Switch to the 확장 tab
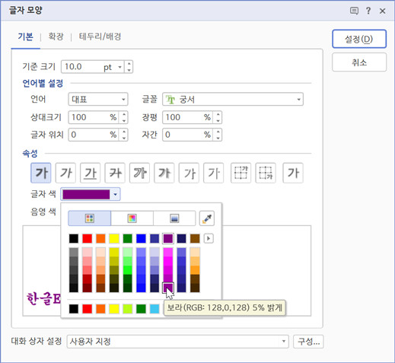The width and height of the screenshot is (395, 363). (x=56, y=37)
